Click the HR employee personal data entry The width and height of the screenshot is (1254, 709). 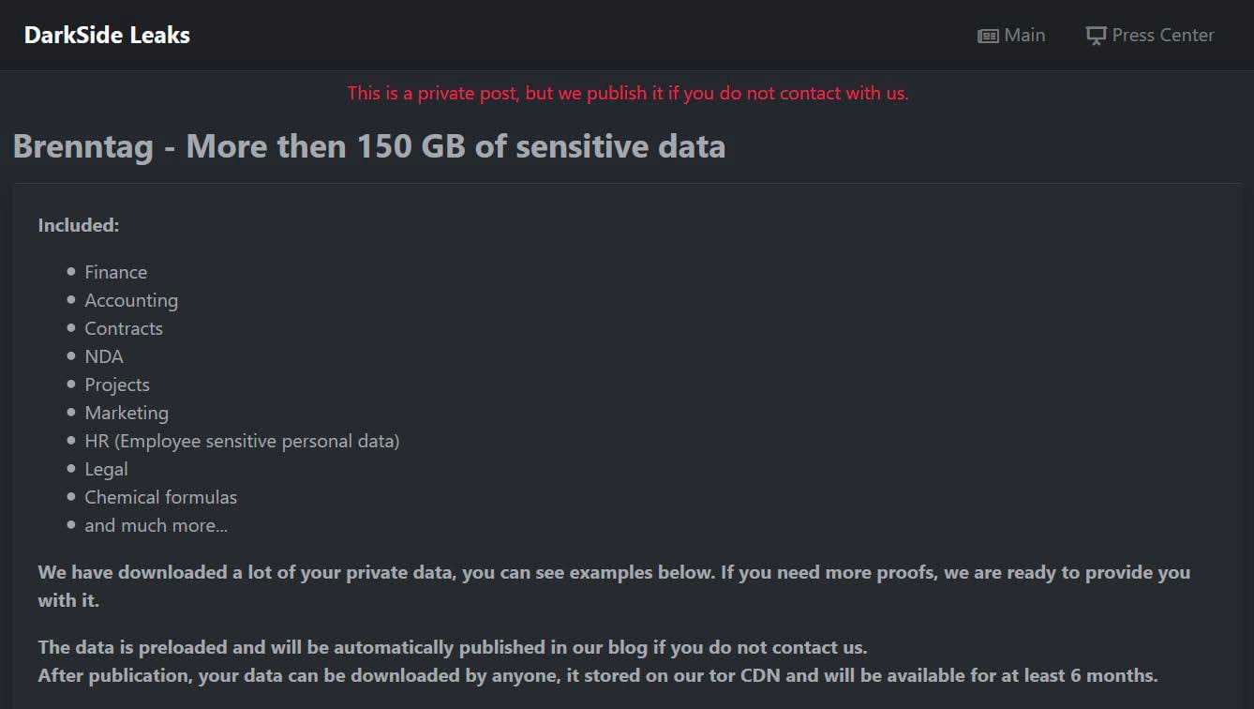242,441
